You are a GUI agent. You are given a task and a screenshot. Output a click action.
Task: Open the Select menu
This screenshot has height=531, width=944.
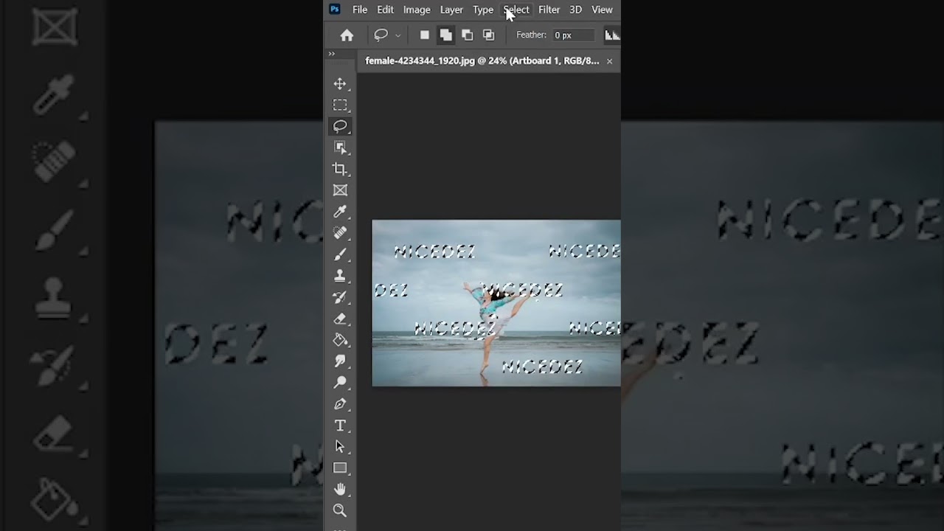point(516,10)
